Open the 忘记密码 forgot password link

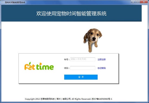pyautogui.click(x=102, y=68)
